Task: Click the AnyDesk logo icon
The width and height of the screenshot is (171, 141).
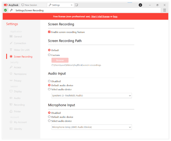Action: point(6,5)
